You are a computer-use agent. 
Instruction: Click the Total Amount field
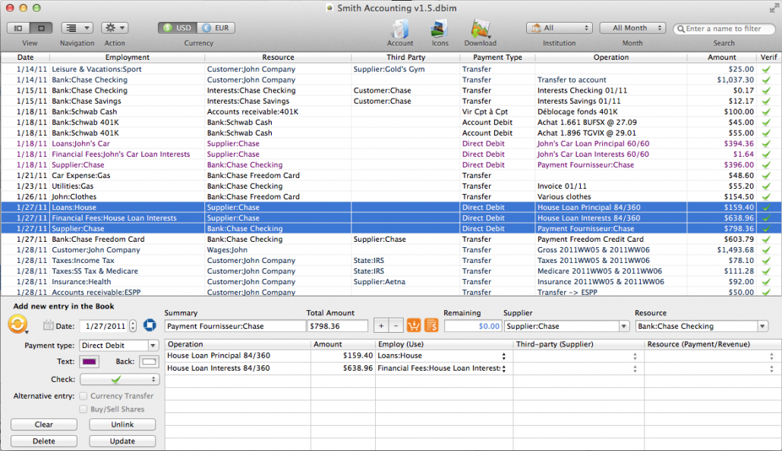(338, 326)
